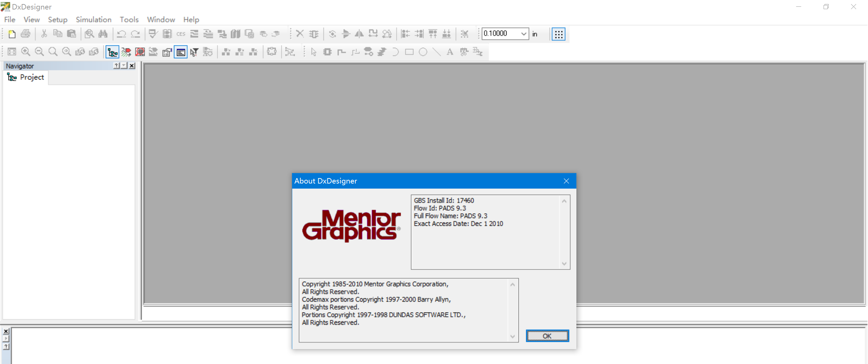
Task: Click the Cut scissors icon
Action: [x=44, y=34]
